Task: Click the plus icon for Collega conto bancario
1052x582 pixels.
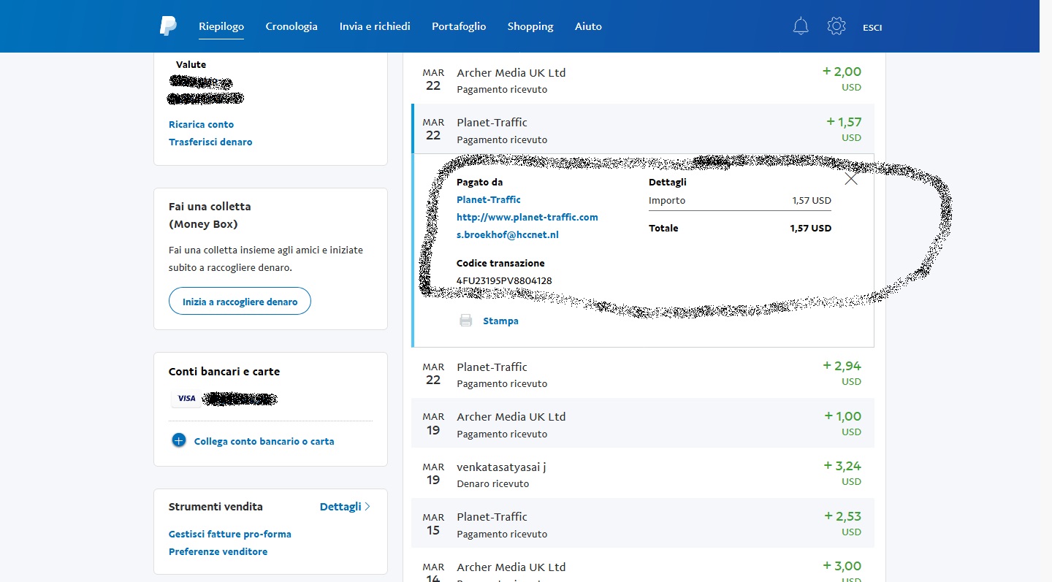Action: tap(179, 440)
